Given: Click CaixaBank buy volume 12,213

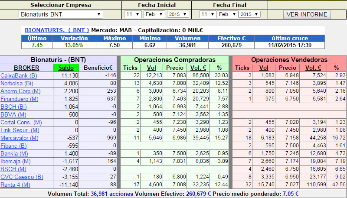Looking at the screenshot, I should [x=154, y=75].
